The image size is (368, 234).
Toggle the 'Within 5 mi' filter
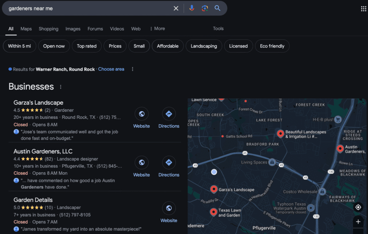click(19, 46)
